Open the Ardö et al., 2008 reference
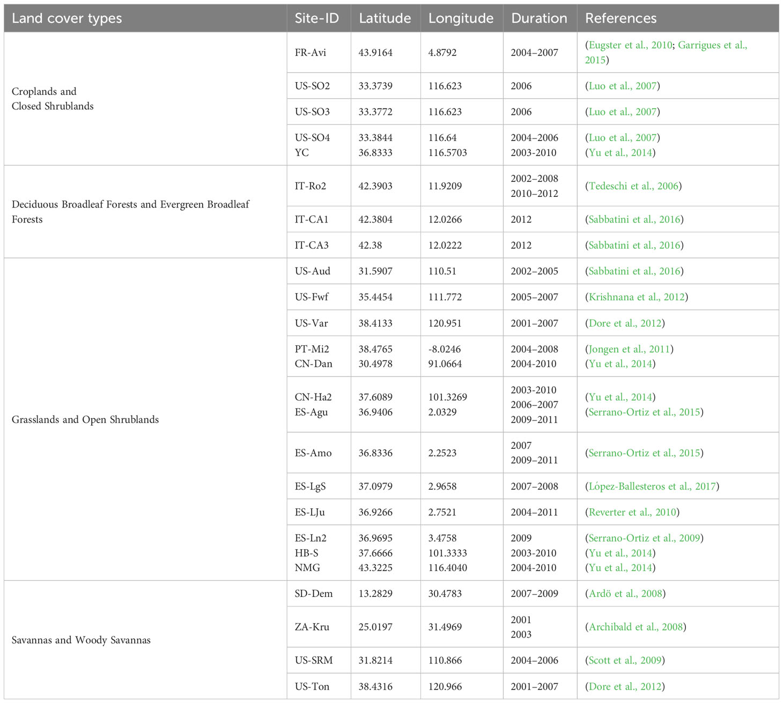 (625, 594)
